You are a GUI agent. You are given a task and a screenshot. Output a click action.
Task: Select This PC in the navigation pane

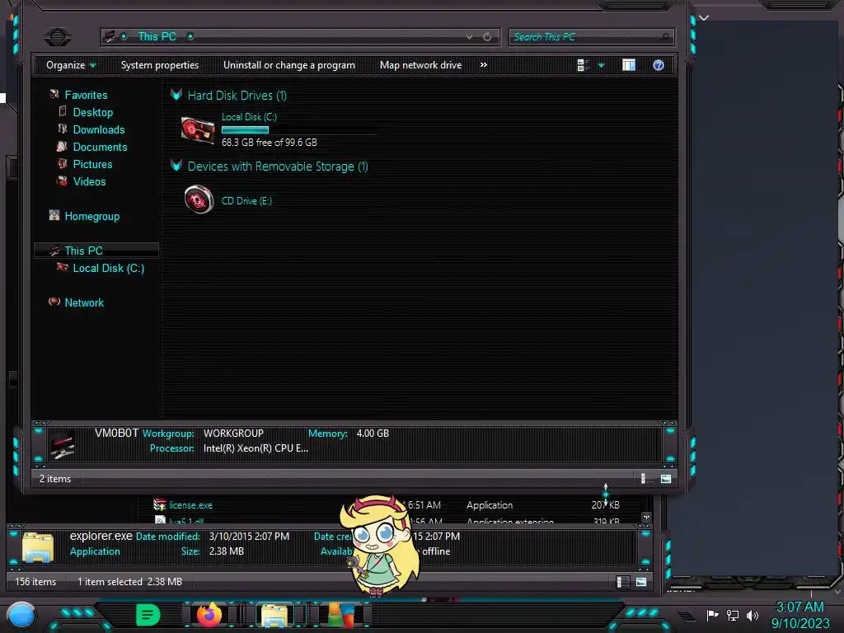coord(83,251)
